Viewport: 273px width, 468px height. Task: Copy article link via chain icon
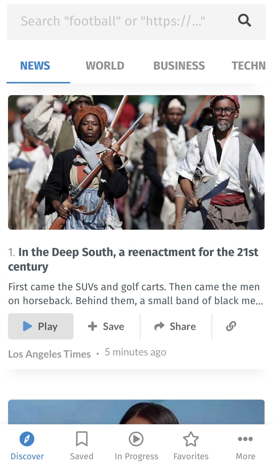(231, 326)
